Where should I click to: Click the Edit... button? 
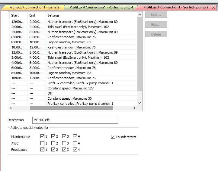(156, 25)
